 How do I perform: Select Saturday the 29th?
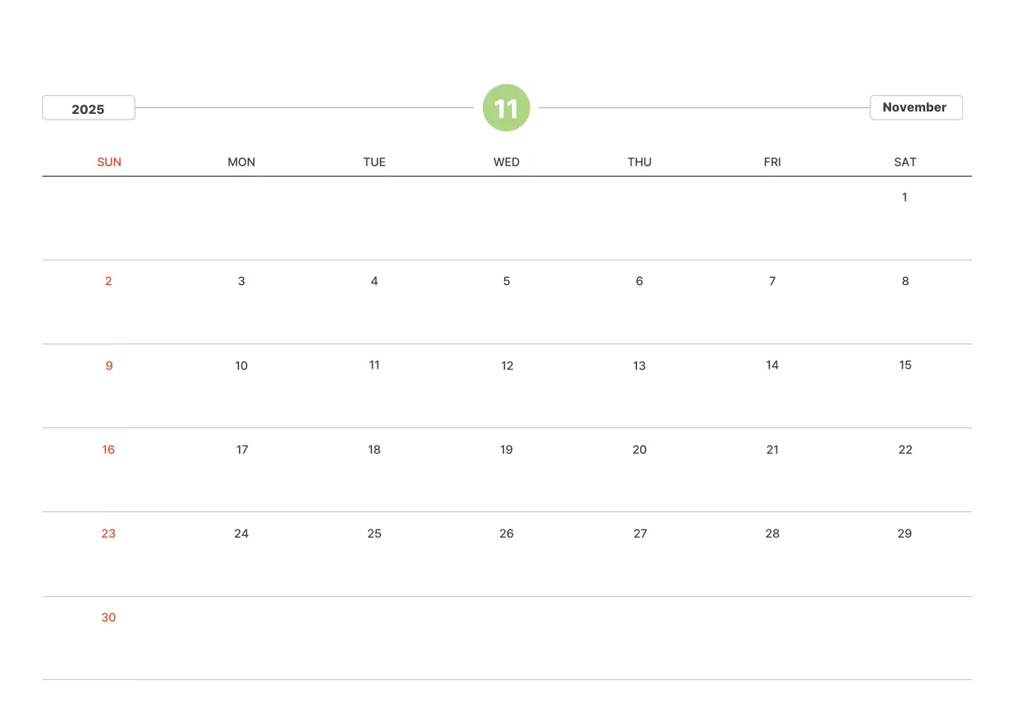coord(905,533)
